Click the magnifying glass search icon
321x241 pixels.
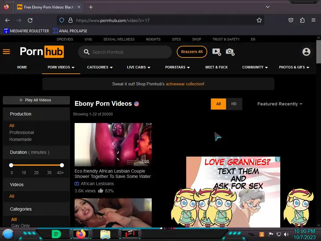[x=87, y=52]
